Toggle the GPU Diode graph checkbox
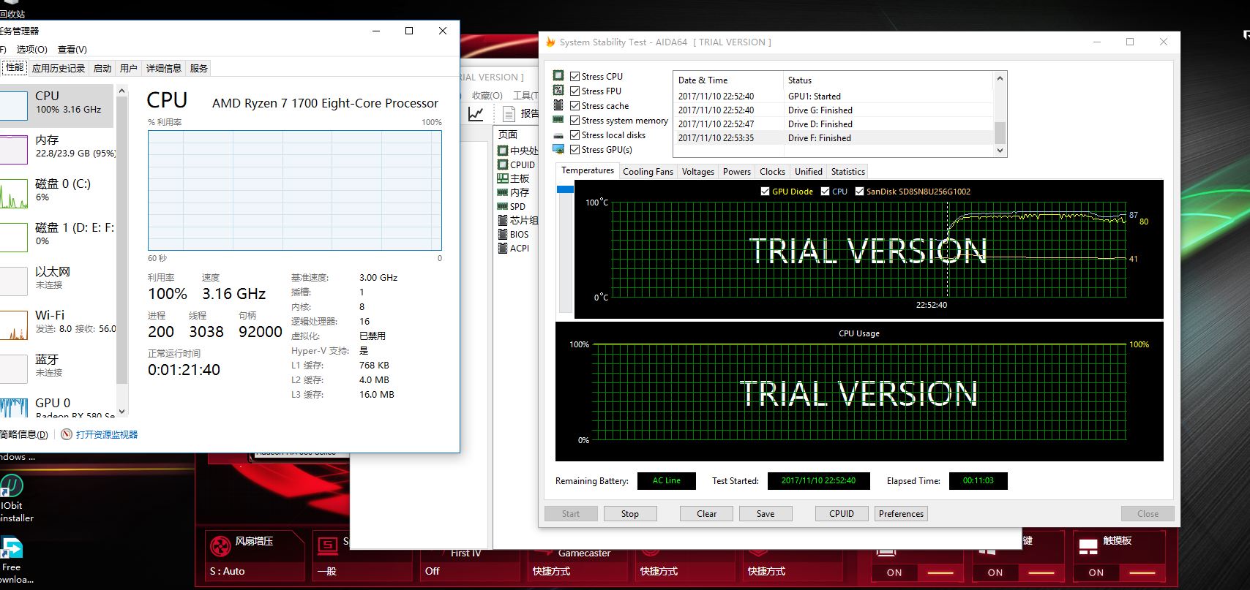This screenshot has height=590, width=1250. pos(765,192)
